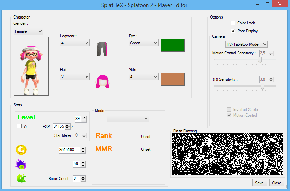Image resolution: width=290 pixels, height=191 pixels.
Task: Click the grayed Motion Control checkbox
Action: (229, 115)
